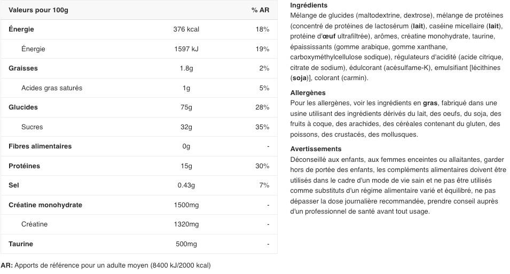510x274 pixels.
Task: Click the "Allergènes" section heading
Action: [308, 93]
